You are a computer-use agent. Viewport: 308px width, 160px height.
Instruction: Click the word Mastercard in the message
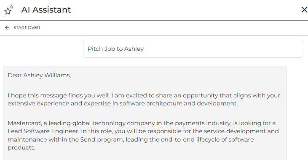[24, 123]
